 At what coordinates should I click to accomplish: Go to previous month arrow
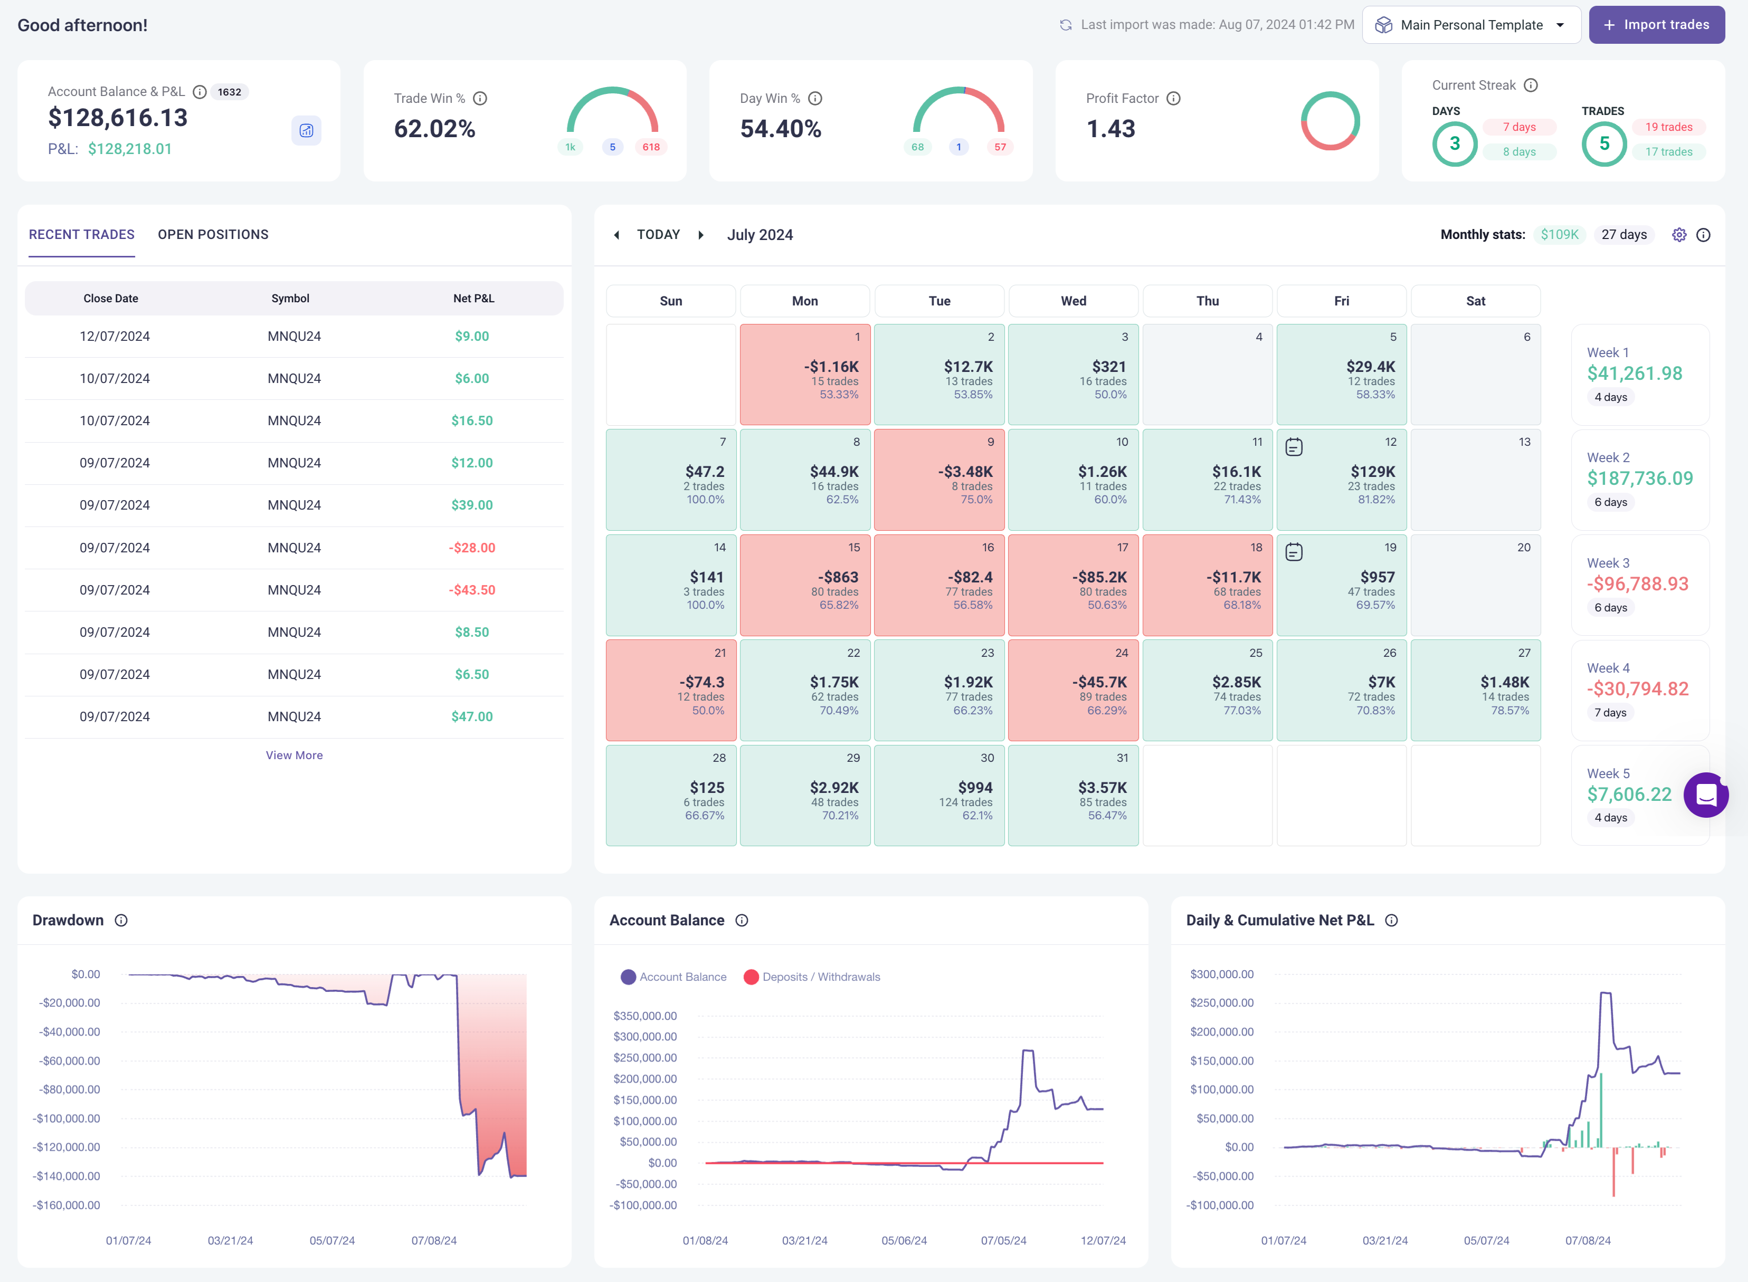[616, 235]
